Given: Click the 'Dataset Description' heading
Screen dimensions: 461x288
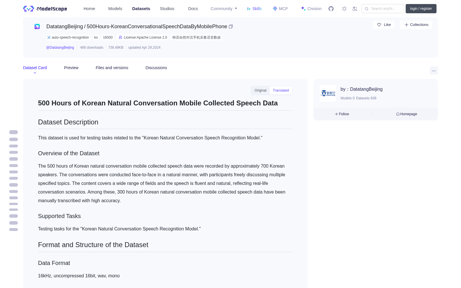Looking at the screenshot, I should [68, 122].
